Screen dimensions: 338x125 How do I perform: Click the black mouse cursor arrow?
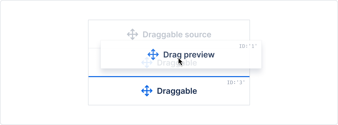coord(180,62)
